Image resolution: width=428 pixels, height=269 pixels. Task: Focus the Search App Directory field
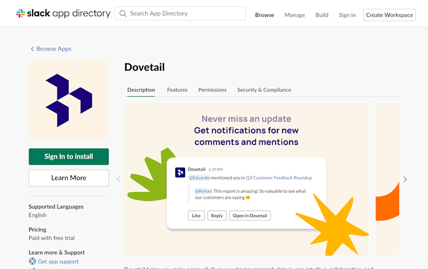[180, 13]
